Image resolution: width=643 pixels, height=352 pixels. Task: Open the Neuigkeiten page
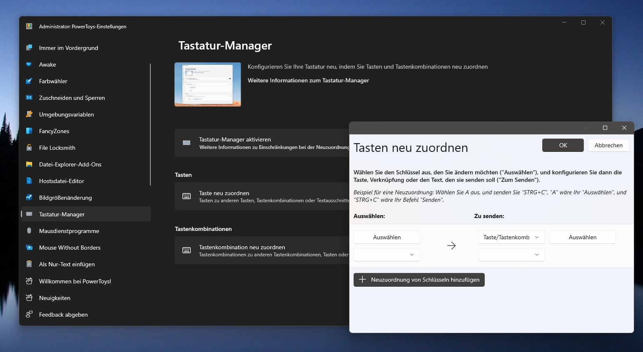(x=86, y=298)
